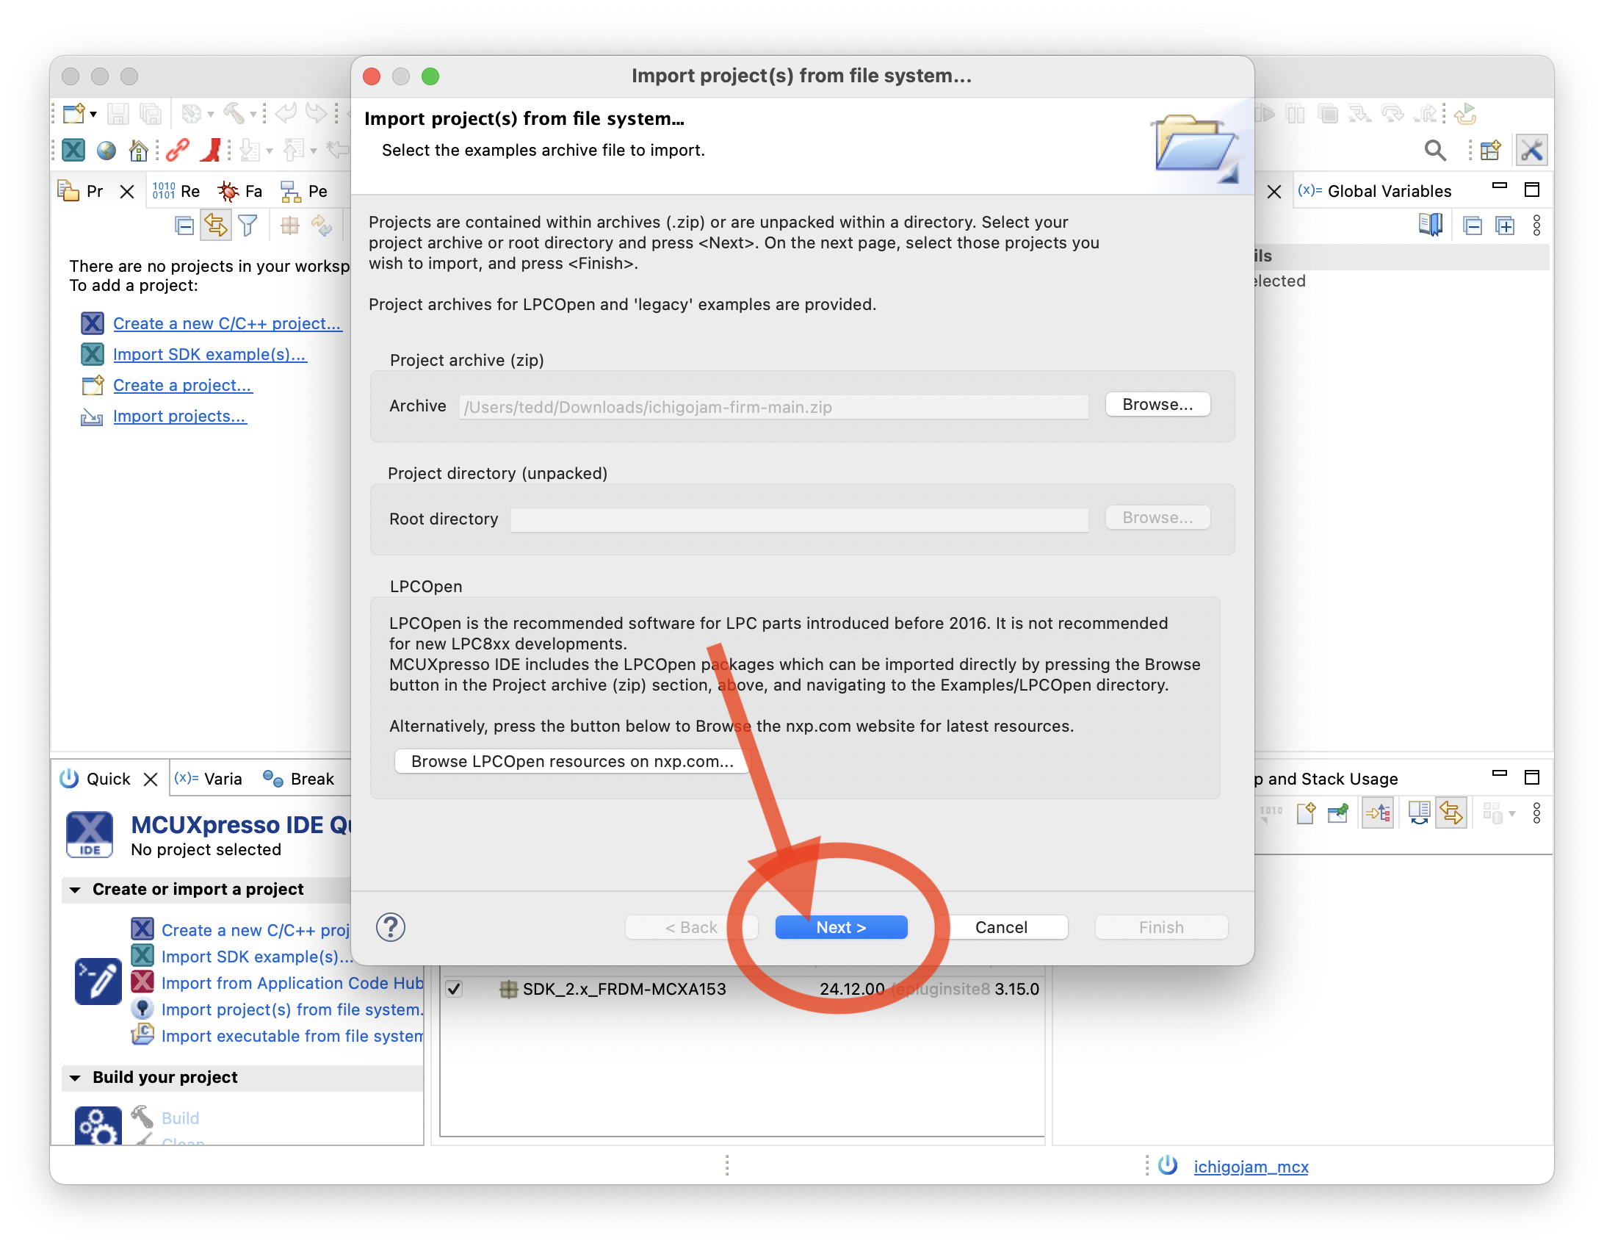The image size is (1604, 1246).
Task: Expand all in the Global Variables toolbar
Action: tap(1505, 226)
